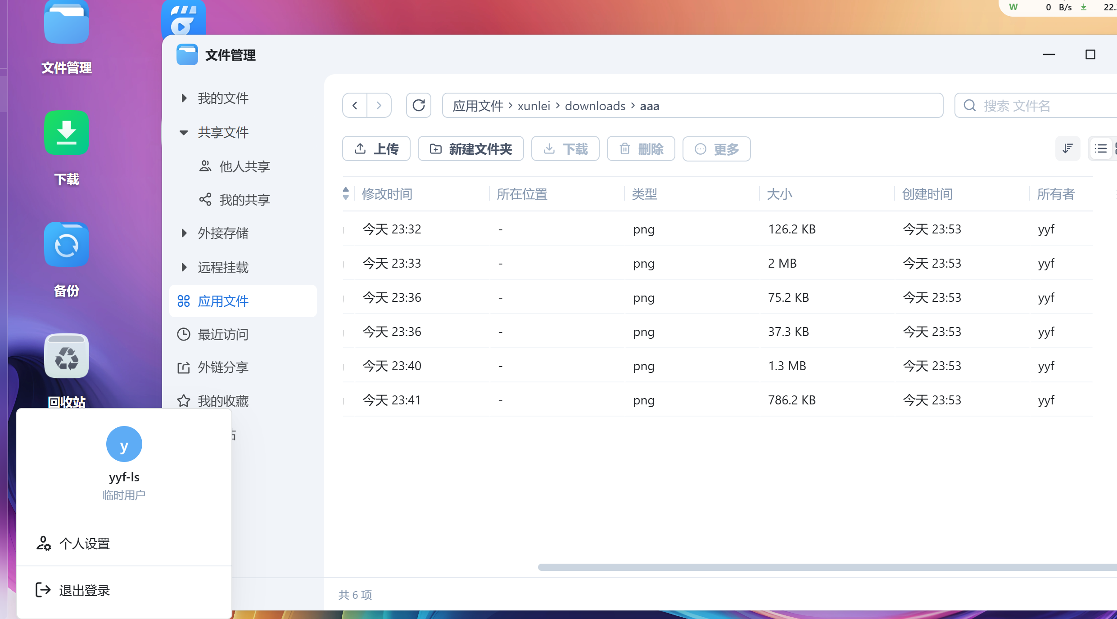Toggle sort arrows beside 修改时间 header
1117x619 pixels.
pyautogui.click(x=346, y=193)
